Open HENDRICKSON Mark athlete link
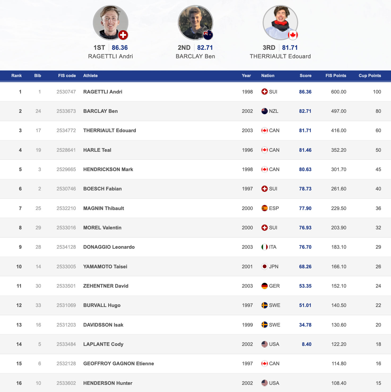 (108, 169)
